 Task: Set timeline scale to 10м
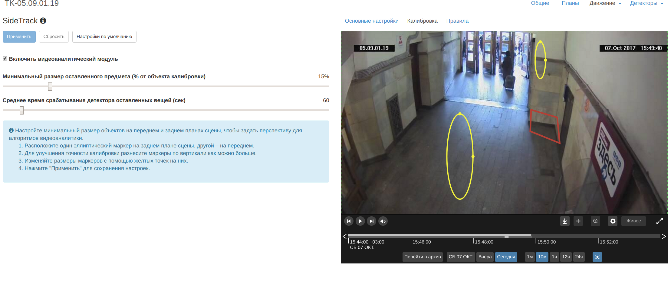tap(542, 257)
